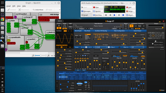Screen dimensions: 166x93
Task: Select the Warm character option
Action: click(x=132, y=29)
